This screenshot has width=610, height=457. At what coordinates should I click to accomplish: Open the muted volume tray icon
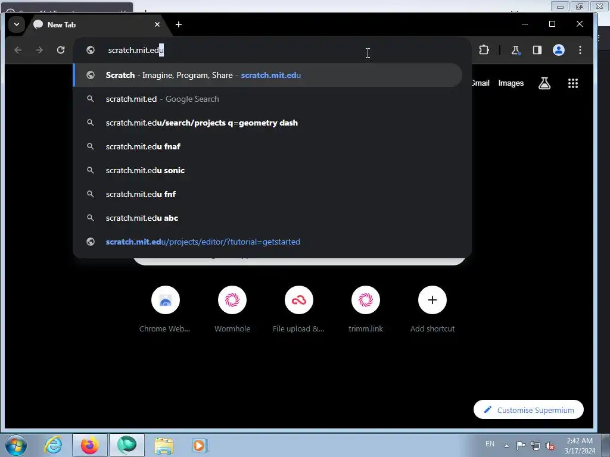click(x=550, y=445)
